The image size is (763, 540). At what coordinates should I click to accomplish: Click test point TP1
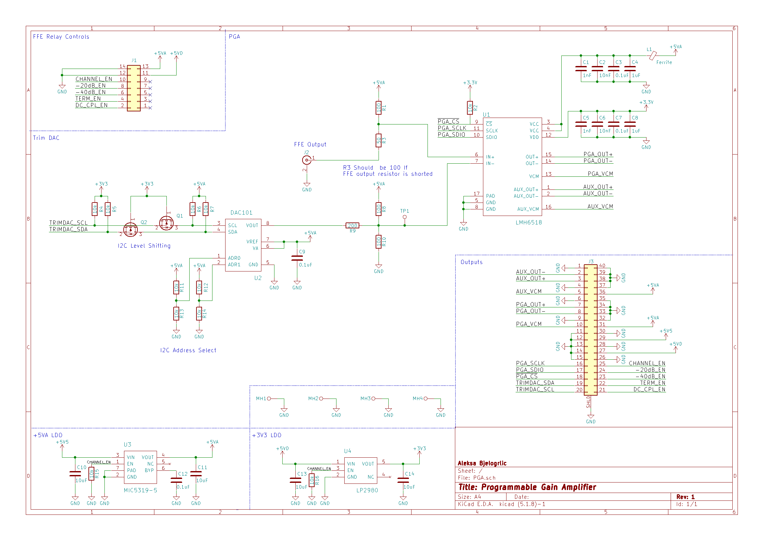tap(404, 217)
